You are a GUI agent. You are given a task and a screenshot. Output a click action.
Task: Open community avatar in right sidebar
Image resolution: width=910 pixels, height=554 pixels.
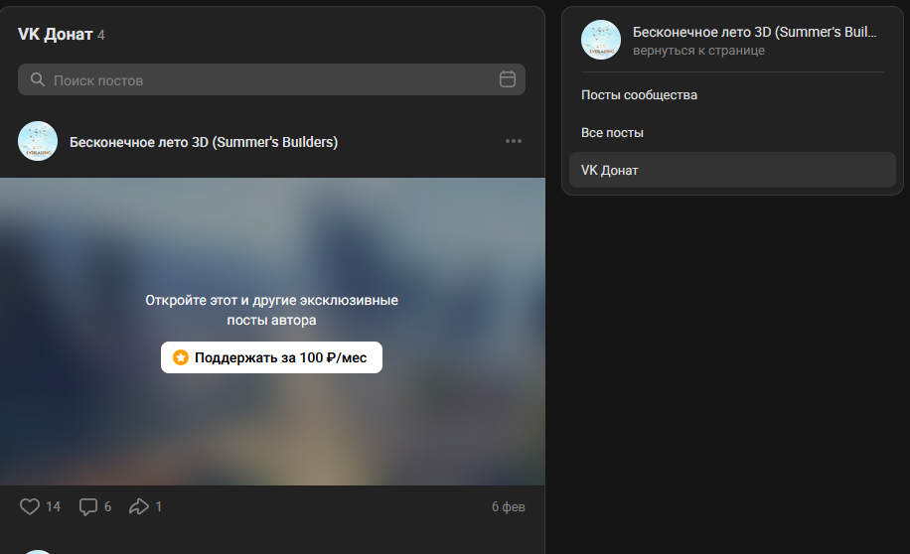pyautogui.click(x=601, y=40)
